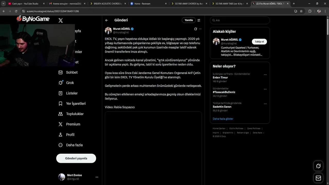Open Chrome three-dot menu
Image resolution: width=329 pixels, height=185 pixels.
coord(325,11)
